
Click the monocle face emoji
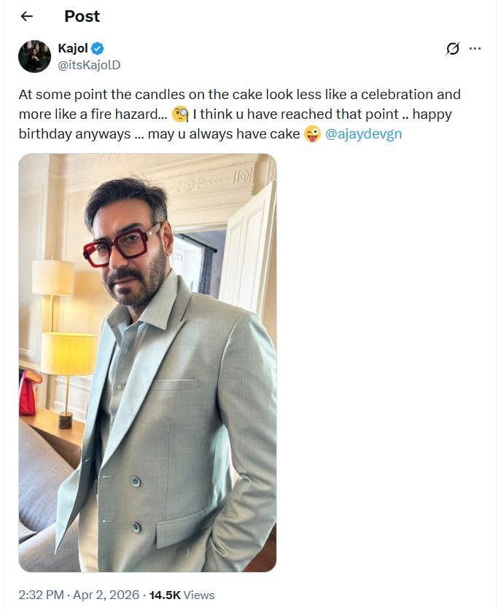point(180,114)
